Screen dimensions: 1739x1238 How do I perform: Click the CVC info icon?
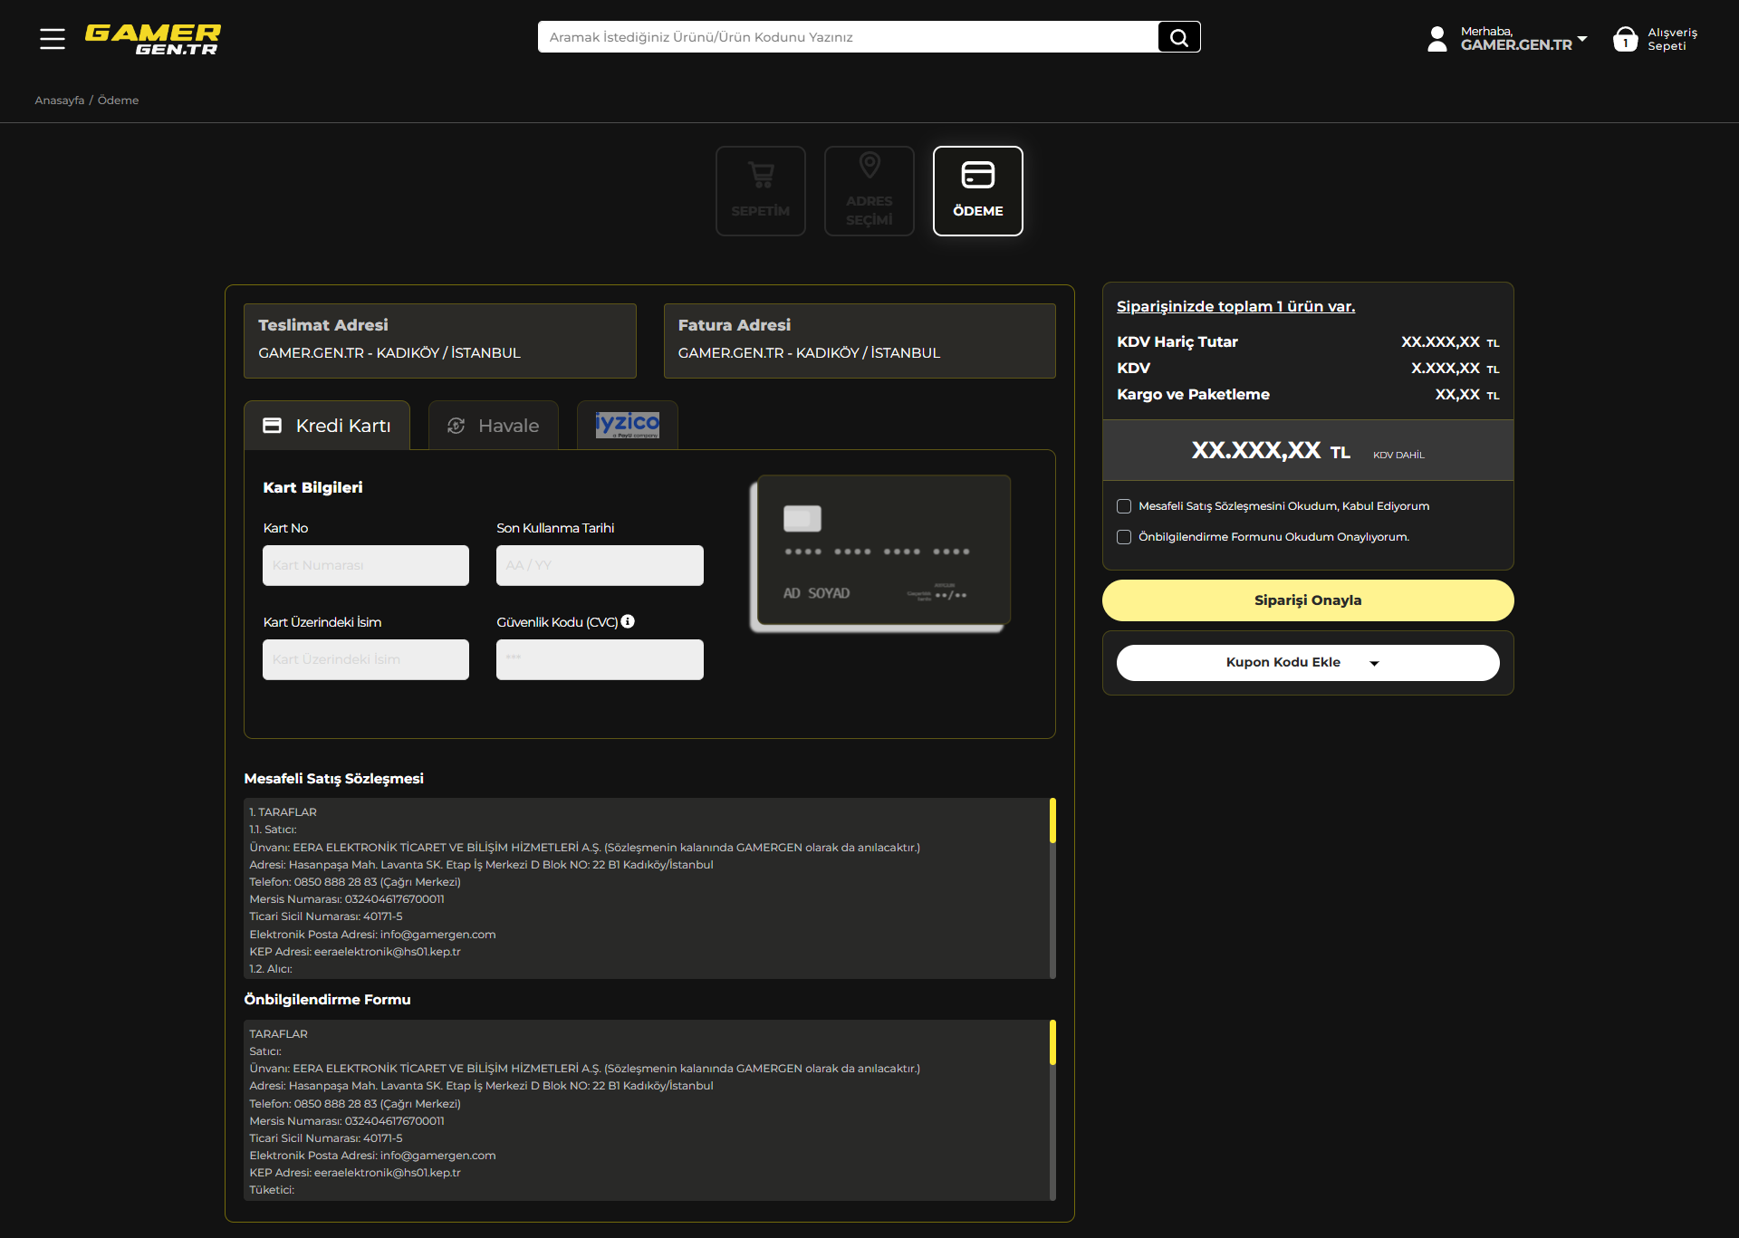click(628, 621)
